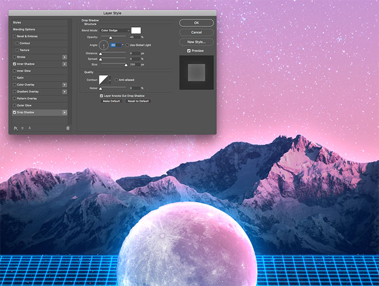This screenshot has width=379, height=286.
Task: Click the Size slider handle
Action: [x=126, y=65]
